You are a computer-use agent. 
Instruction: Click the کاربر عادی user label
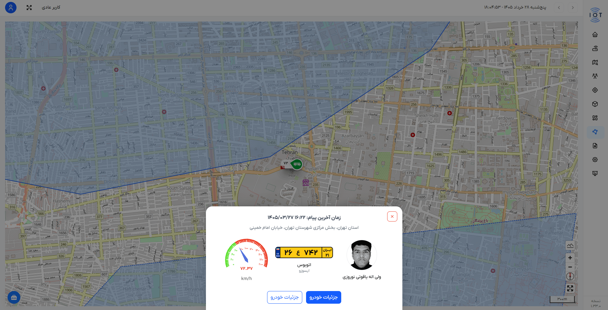pos(51,7)
